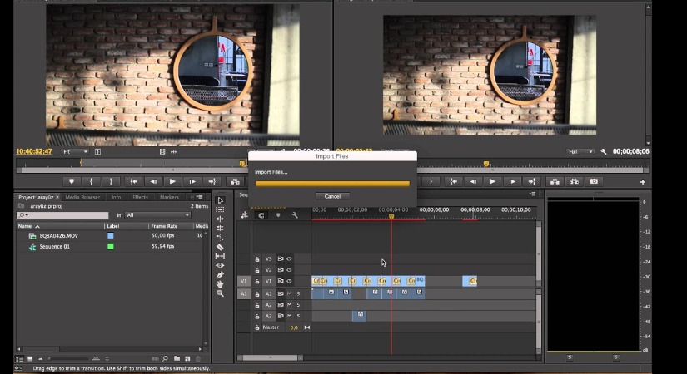Choose the Selection arrow tool
This screenshot has height=374, width=687.
pos(220,200)
